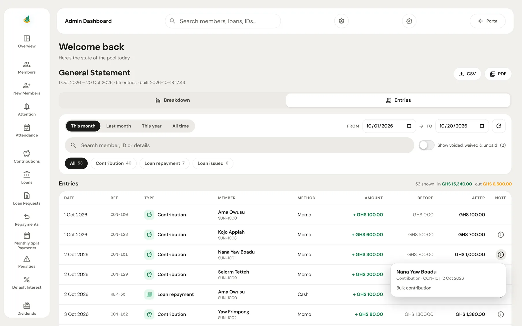The width and height of the screenshot is (522, 326).
Task: Filter entries by Loan issued
Action: (x=213, y=163)
